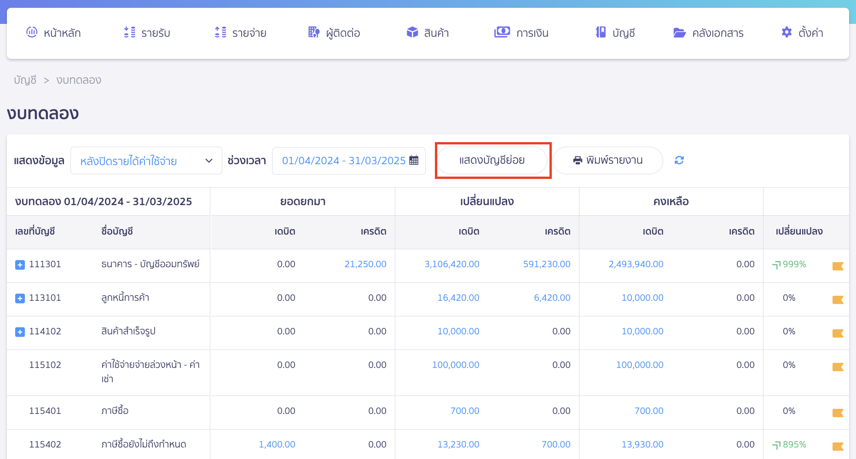The image size is (856, 459).
Task: Expand account 113101 ลูกหนี้การค้า row
Action: (x=20, y=298)
